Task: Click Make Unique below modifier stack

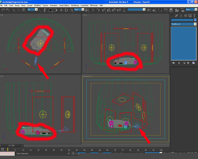Action: [x=184, y=63]
